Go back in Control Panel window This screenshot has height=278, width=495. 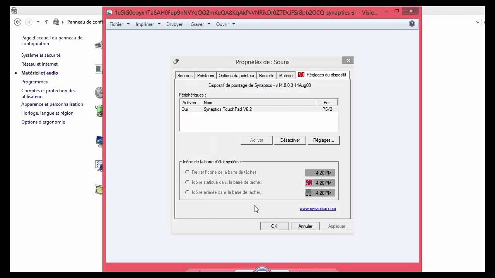click(x=17, y=22)
